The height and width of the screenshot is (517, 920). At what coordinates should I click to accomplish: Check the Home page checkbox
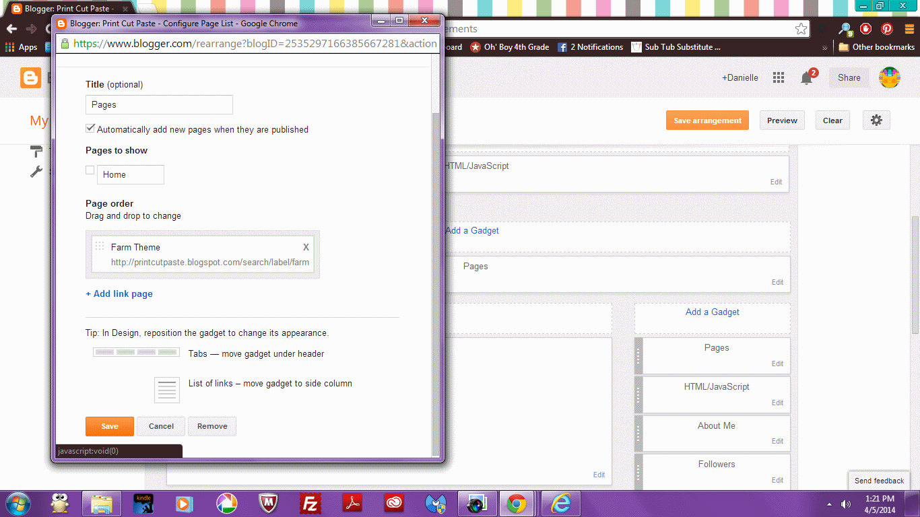pyautogui.click(x=90, y=170)
